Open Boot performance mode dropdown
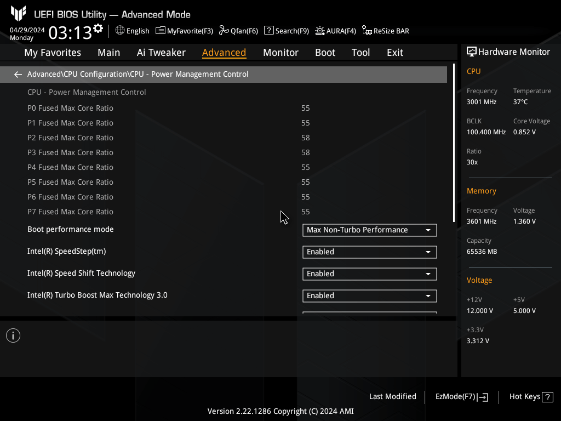Viewport: 561px width, 421px height. pyautogui.click(x=369, y=230)
